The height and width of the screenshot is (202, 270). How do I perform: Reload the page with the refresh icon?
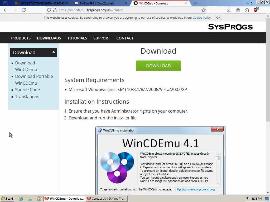(24, 10)
